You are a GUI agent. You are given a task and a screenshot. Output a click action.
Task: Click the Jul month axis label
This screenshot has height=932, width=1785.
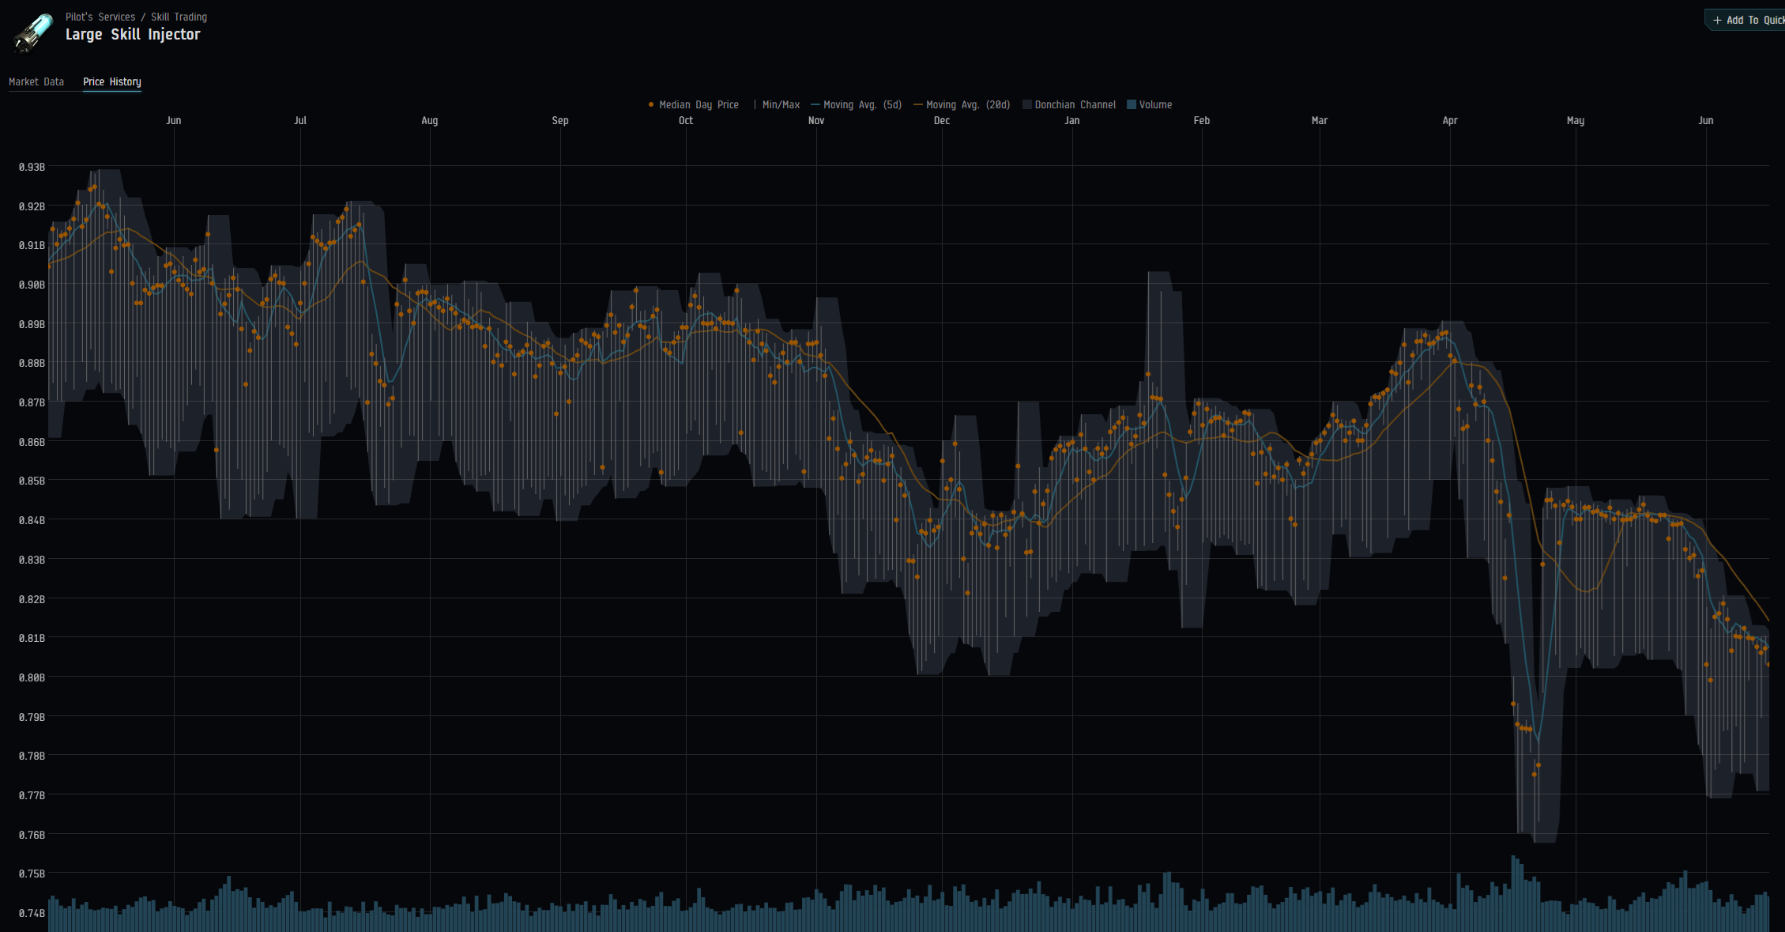pos(300,120)
